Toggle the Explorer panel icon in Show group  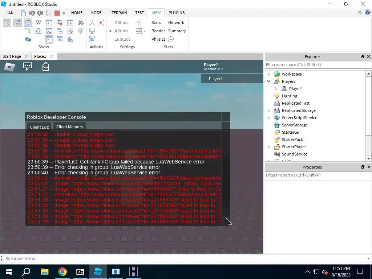[7, 23]
